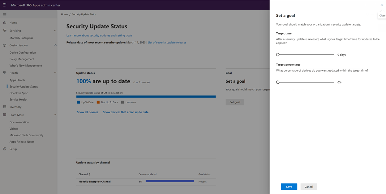Open the List of security update releases link
Viewport: 386px width, 194px height.
pyautogui.click(x=167, y=42)
